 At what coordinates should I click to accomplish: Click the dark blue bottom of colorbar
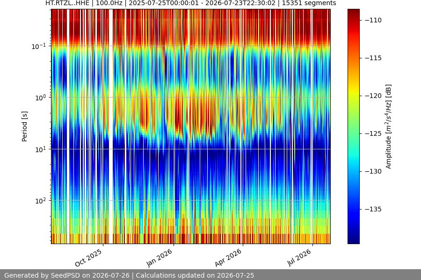point(353,240)
